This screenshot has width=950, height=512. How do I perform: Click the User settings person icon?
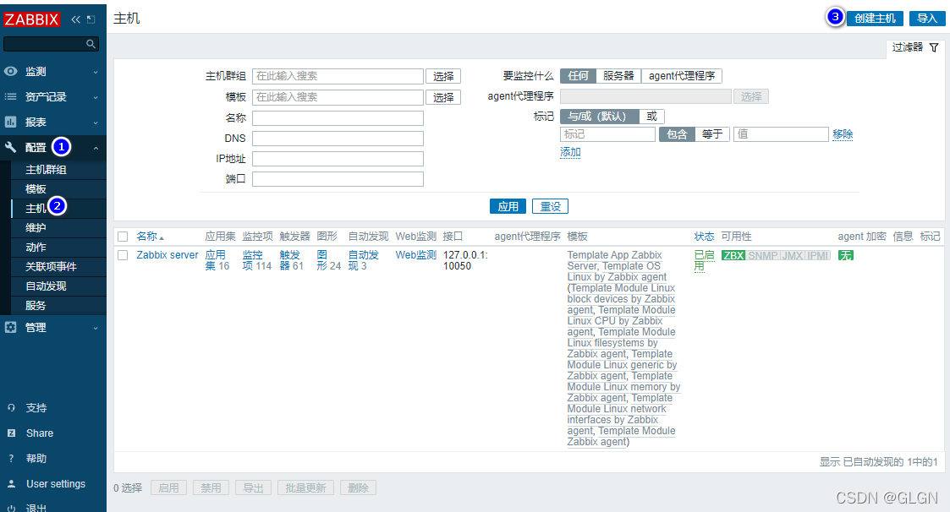pyautogui.click(x=11, y=484)
